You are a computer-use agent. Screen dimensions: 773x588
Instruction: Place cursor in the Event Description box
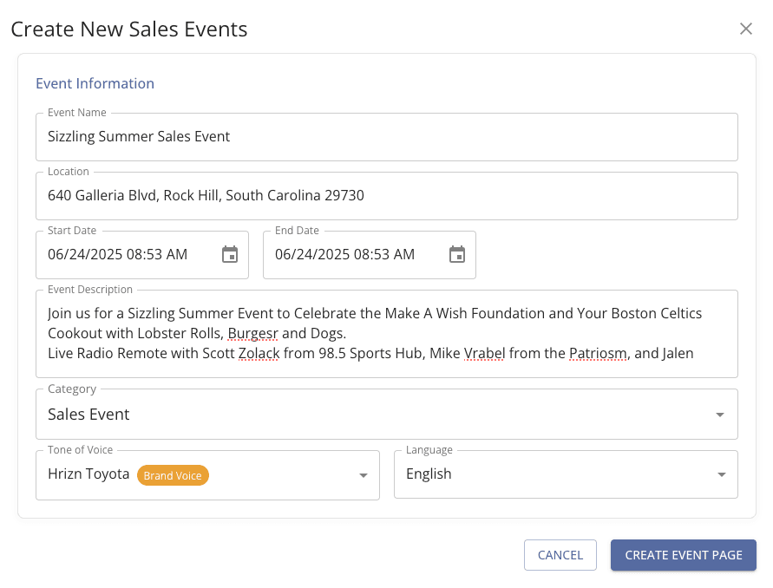pos(386,333)
